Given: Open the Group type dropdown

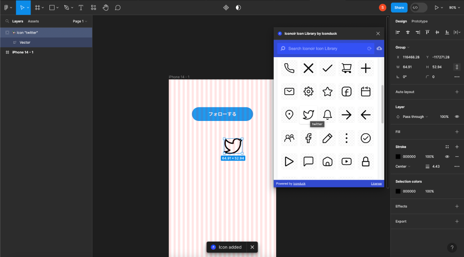Looking at the screenshot, I should [403, 47].
